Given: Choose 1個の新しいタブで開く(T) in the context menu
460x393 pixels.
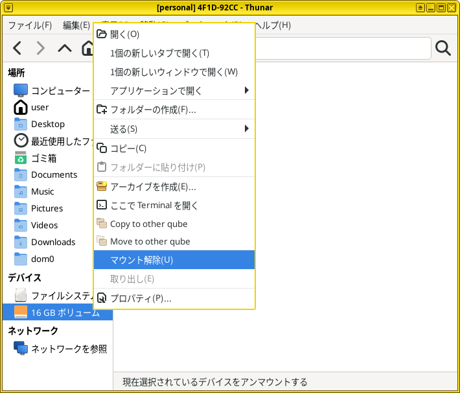Looking at the screenshot, I should (174, 53).
